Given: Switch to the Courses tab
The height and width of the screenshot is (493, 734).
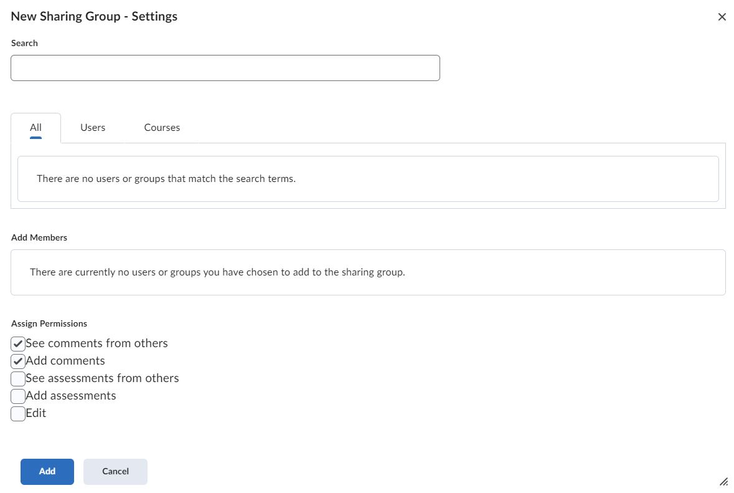Looking at the screenshot, I should coord(161,127).
